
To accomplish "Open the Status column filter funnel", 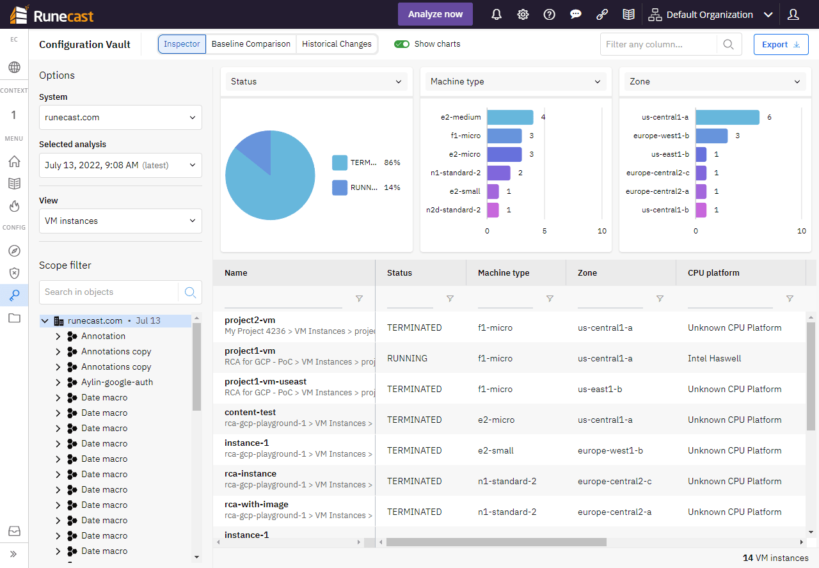I will (450, 299).
